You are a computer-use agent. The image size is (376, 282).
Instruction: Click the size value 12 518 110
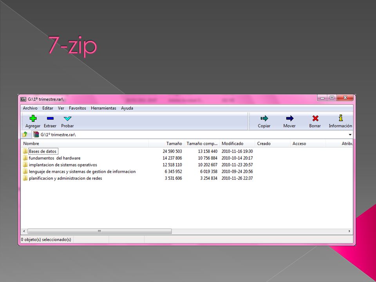(172, 165)
